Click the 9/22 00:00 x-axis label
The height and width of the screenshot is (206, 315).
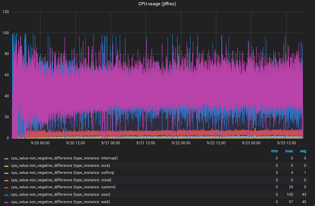pos(181,143)
